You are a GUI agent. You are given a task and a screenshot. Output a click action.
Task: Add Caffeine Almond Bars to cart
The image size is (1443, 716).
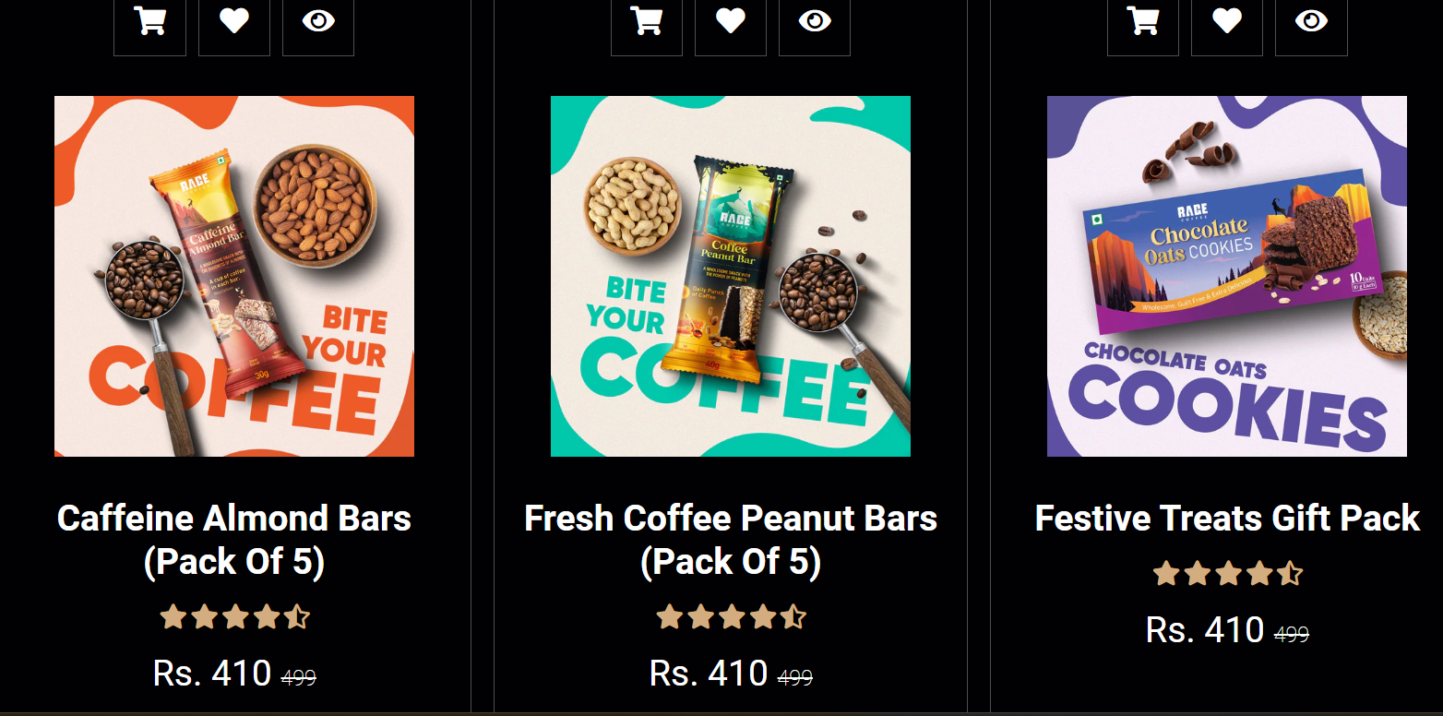(149, 22)
